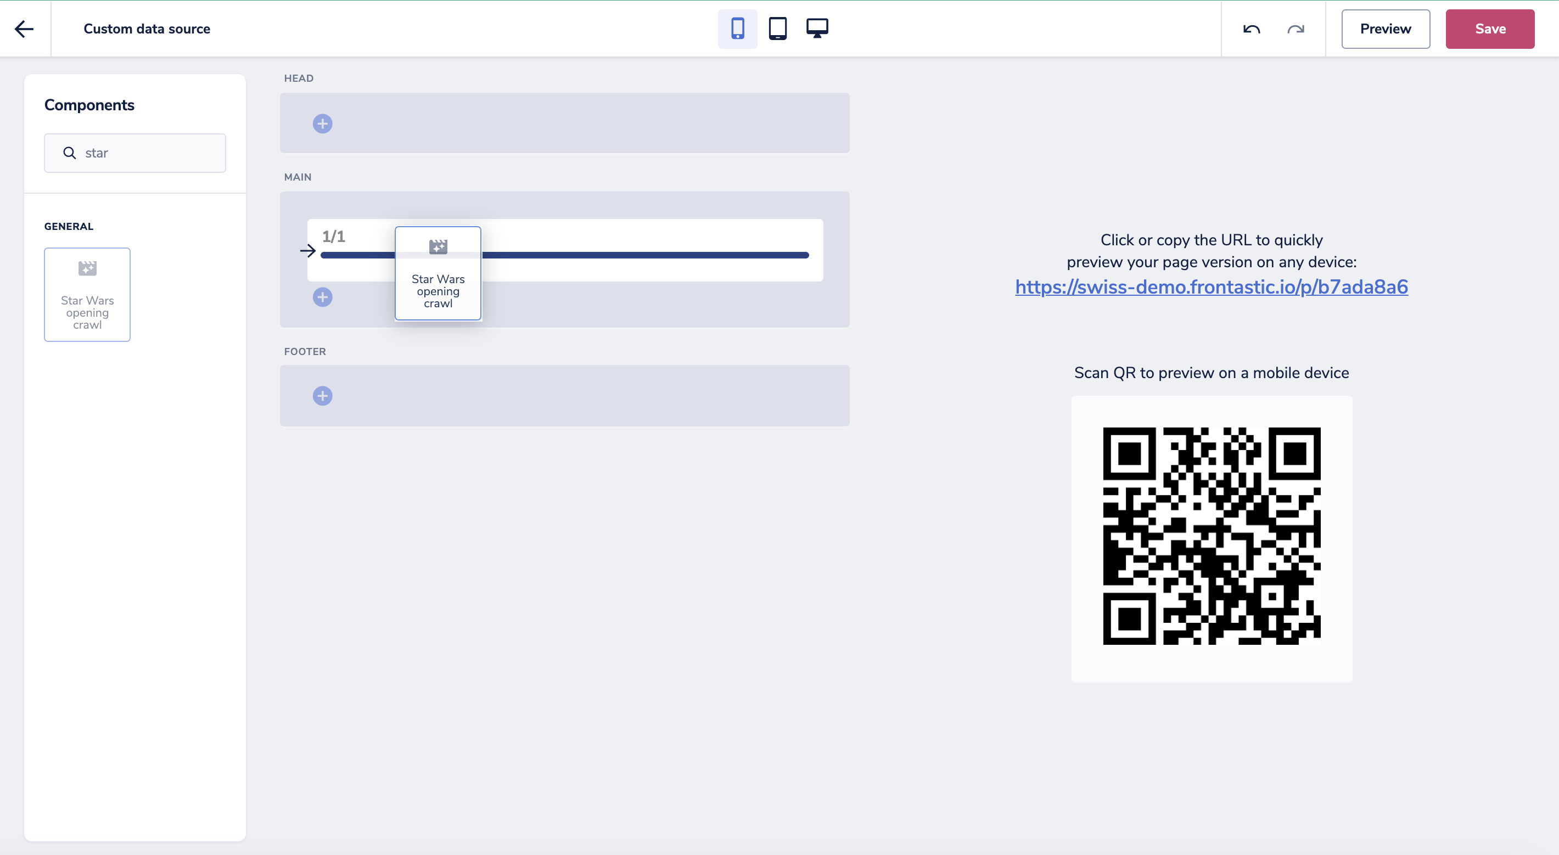Click the GENERAL category heading
The image size is (1559, 855).
69,226
